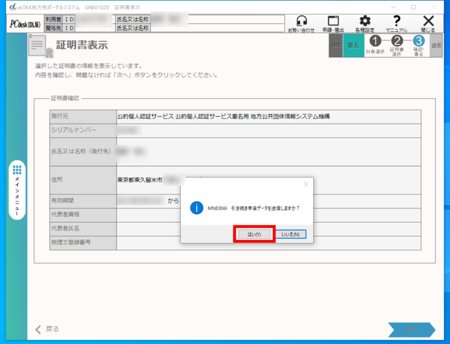This screenshot has height=344, width=450.
Task: Click はい(Y) to send the data
Action: coord(254,234)
